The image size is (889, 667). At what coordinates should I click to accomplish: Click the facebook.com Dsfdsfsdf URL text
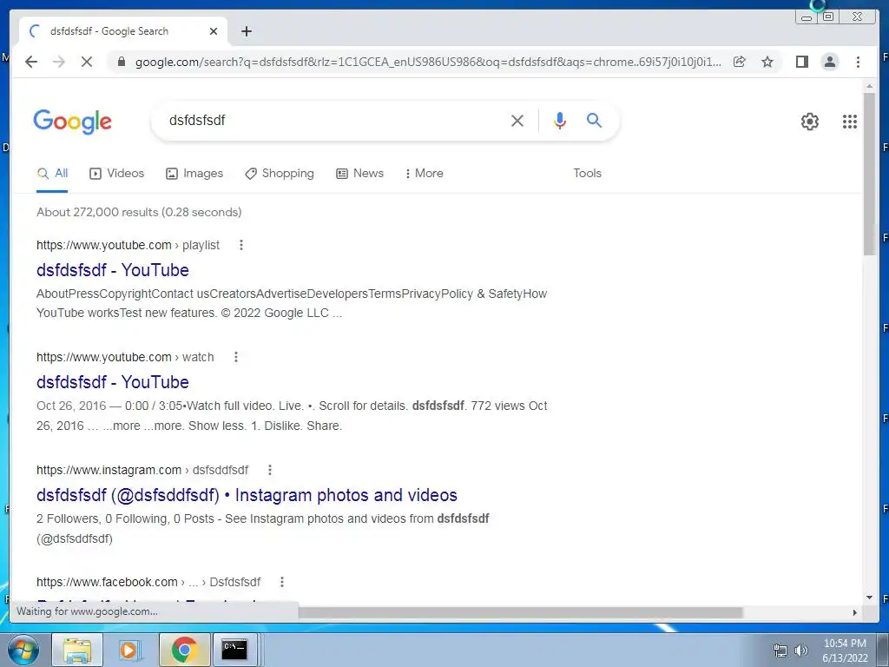(x=148, y=582)
